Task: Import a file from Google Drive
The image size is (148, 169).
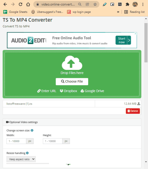Action: point(92,91)
